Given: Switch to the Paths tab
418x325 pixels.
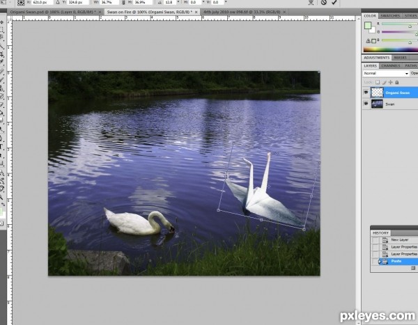Looking at the screenshot, I should tap(411, 65).
